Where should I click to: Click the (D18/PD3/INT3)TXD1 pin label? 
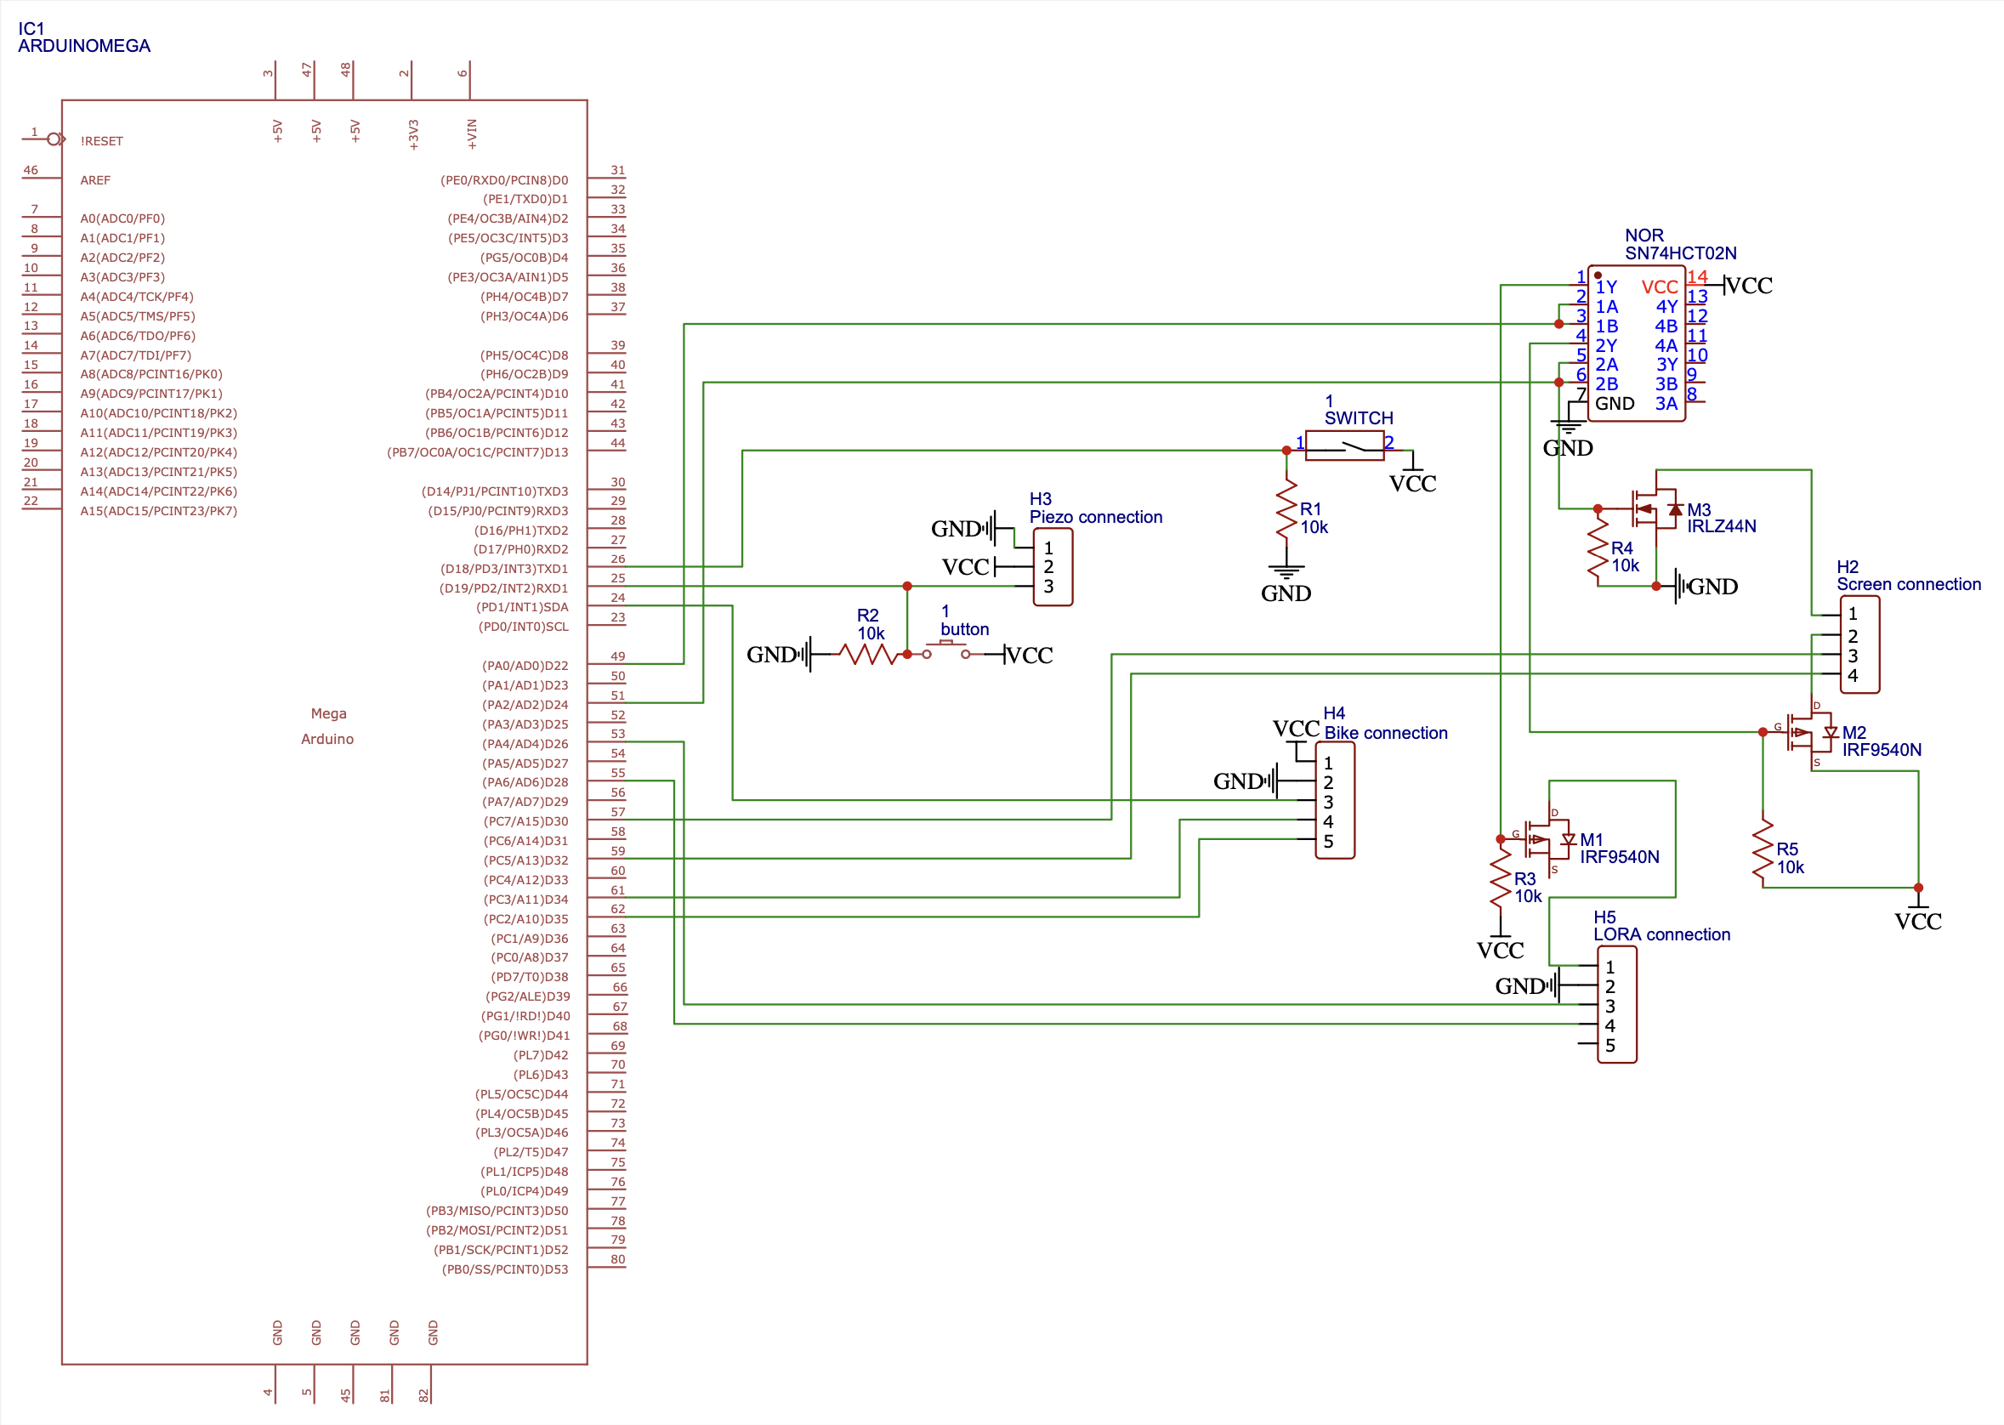click(503, 569)
